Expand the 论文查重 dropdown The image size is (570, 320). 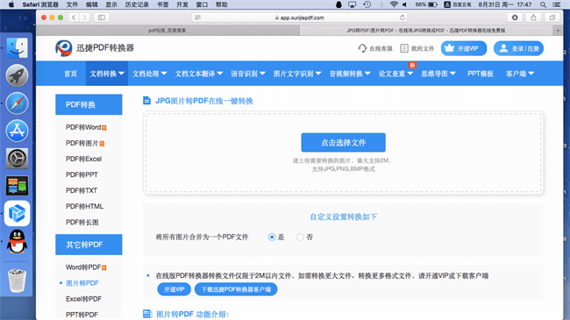395,74
